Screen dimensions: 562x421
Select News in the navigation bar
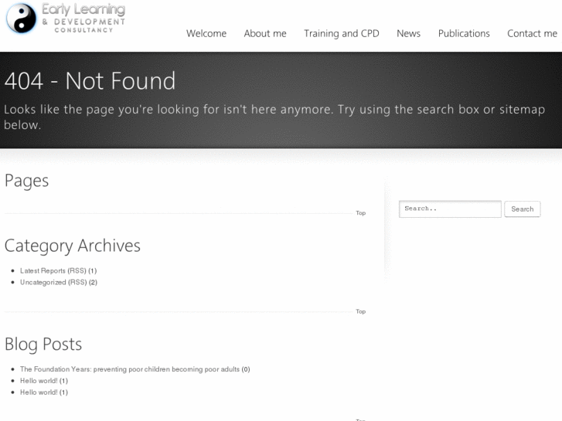[408, 33]
